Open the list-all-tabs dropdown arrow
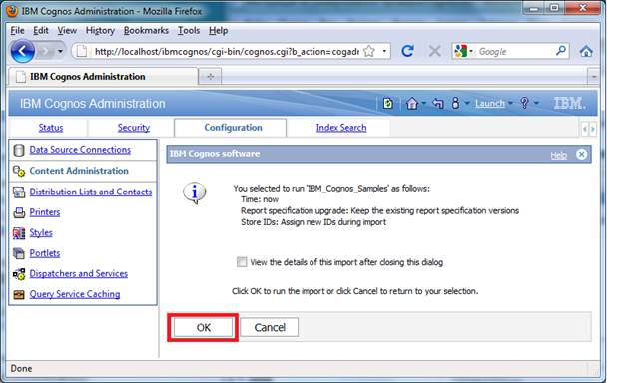The image size is (622, 383). (x=594, y=77)
